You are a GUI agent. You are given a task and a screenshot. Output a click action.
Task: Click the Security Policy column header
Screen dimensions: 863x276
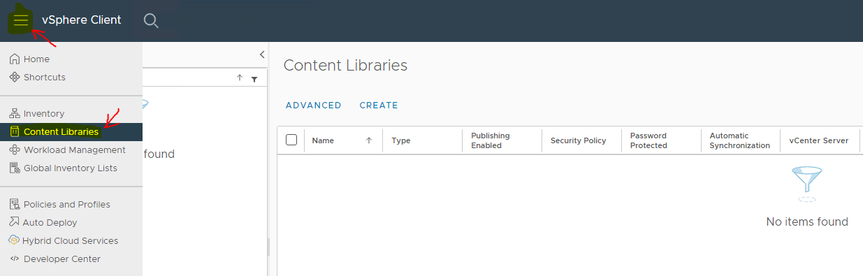click(578, 140)
